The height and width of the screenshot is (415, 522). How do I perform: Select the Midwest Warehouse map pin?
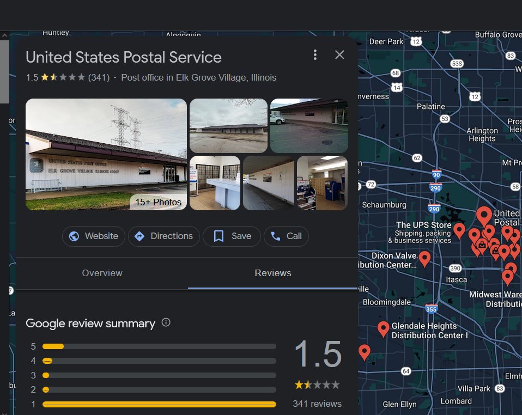pyautogui.click(x=507, y=278)
